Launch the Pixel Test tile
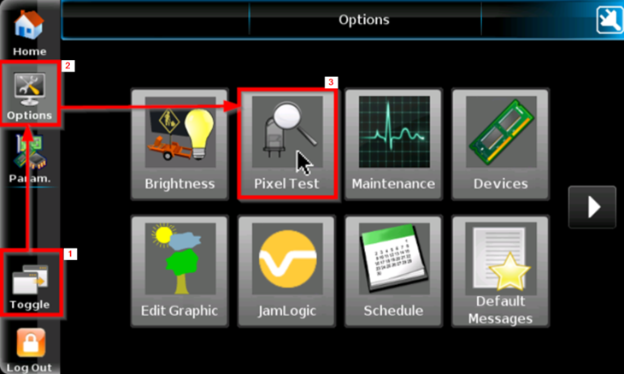This screenshot has width=624, height=374. (286, 144)
